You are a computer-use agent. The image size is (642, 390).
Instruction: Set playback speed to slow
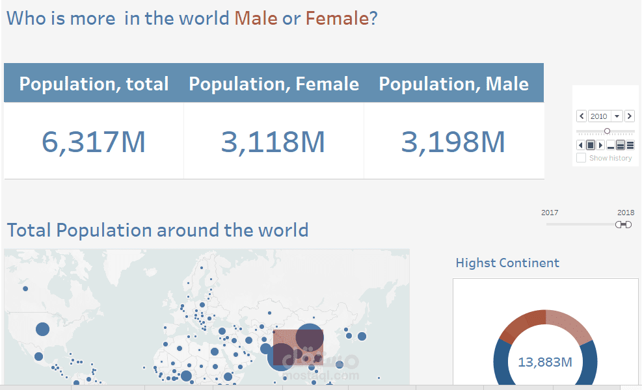(611, 145)
